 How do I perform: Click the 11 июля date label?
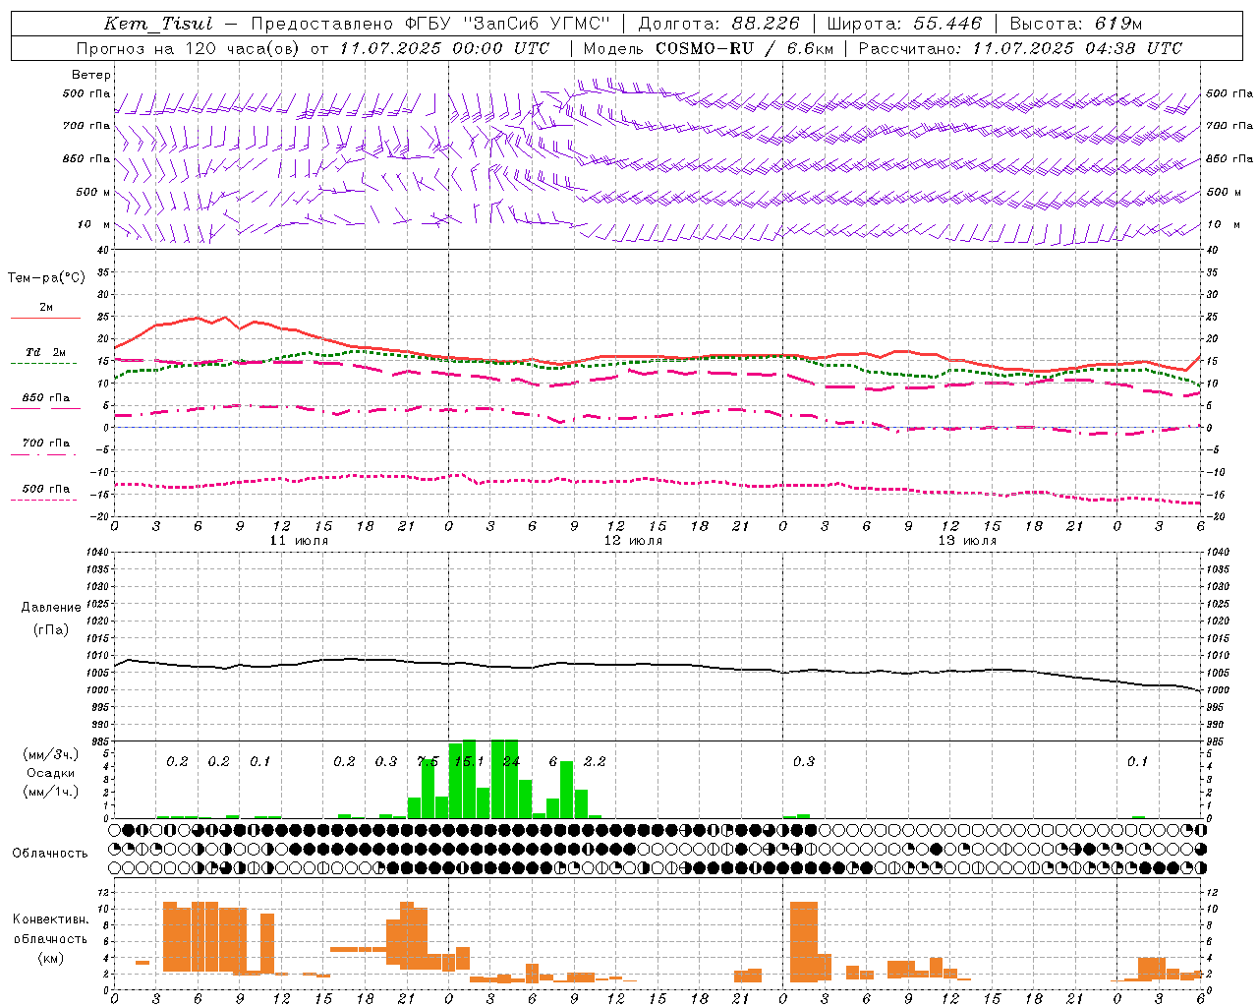pos(299,540)
